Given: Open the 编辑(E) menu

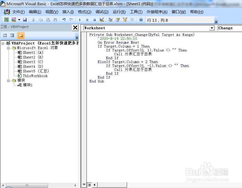Looking at the screenshot, I should point(35,12).
